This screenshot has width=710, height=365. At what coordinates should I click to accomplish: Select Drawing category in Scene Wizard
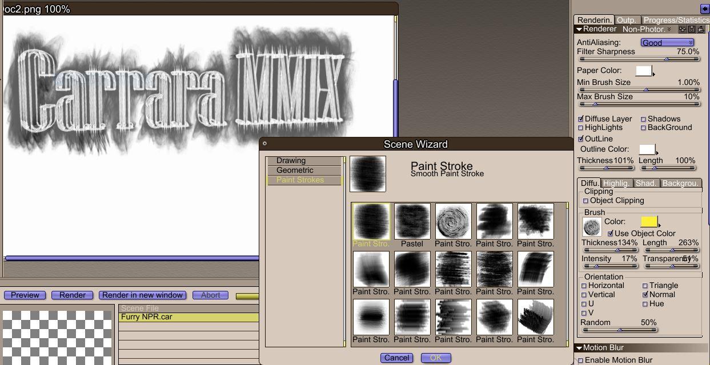point(304,161)
